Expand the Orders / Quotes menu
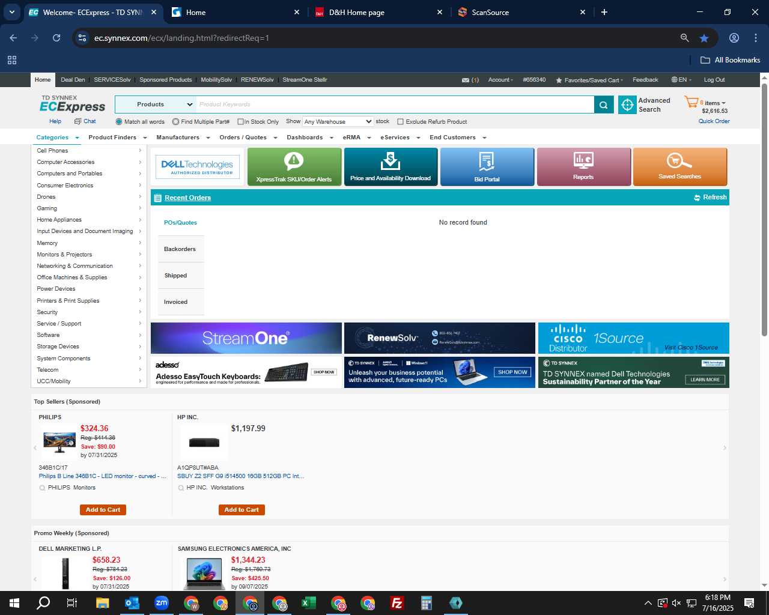 tap(248, 138)
